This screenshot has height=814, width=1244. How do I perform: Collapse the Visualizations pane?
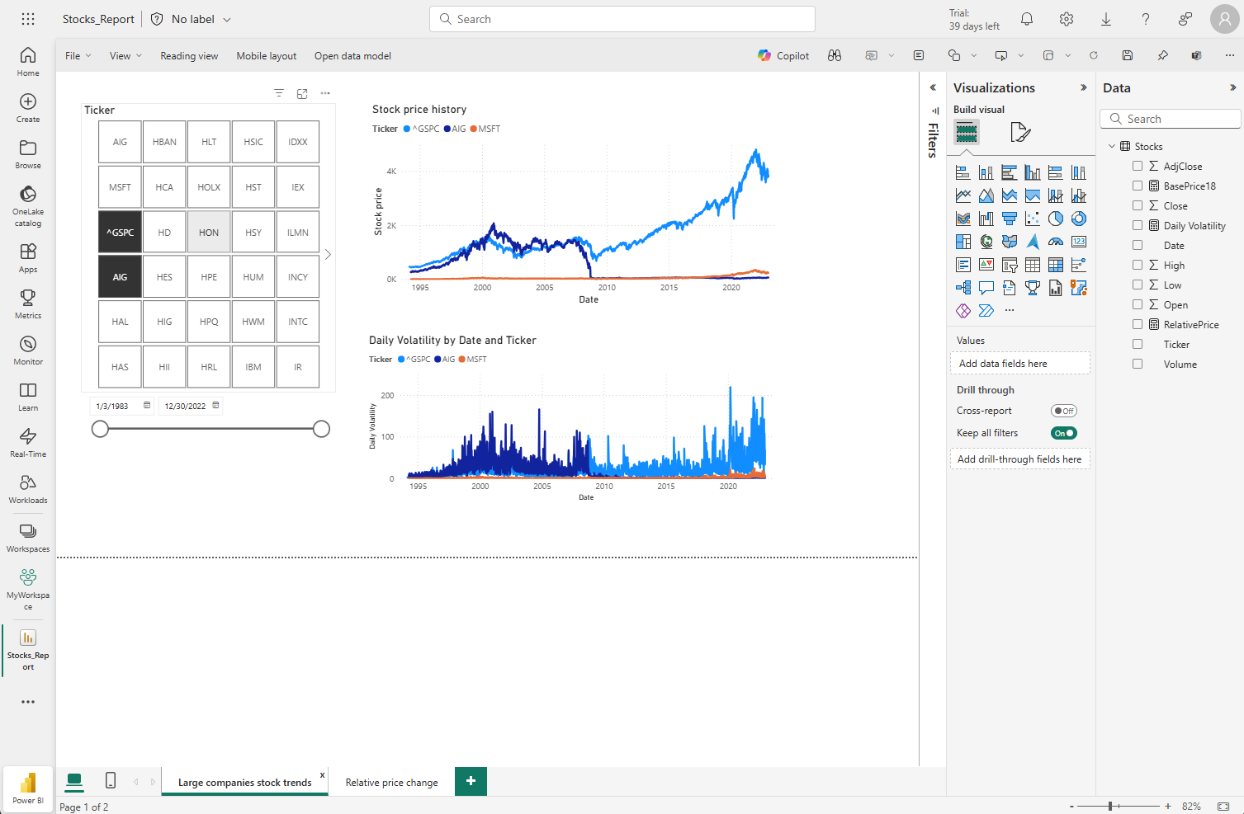[1084, 87]
